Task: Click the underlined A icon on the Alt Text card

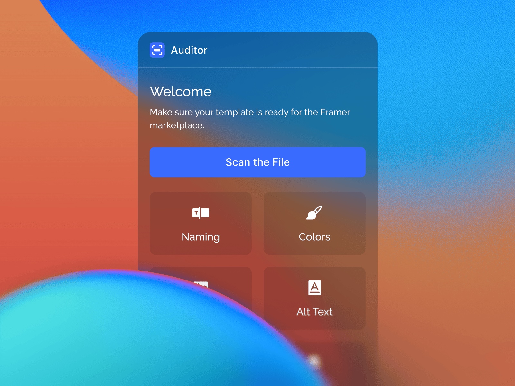Action: click(x=314, y=288)
